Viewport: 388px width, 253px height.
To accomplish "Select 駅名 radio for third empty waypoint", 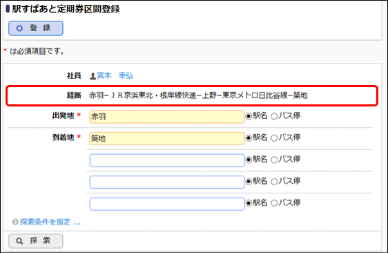I will coord(249,203).
